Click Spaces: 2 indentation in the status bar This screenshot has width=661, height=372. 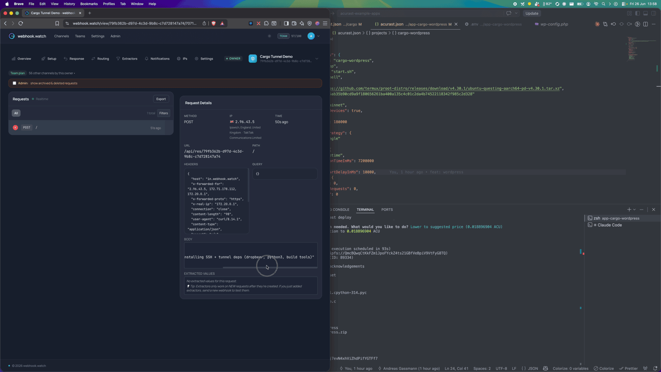[482, 369]
